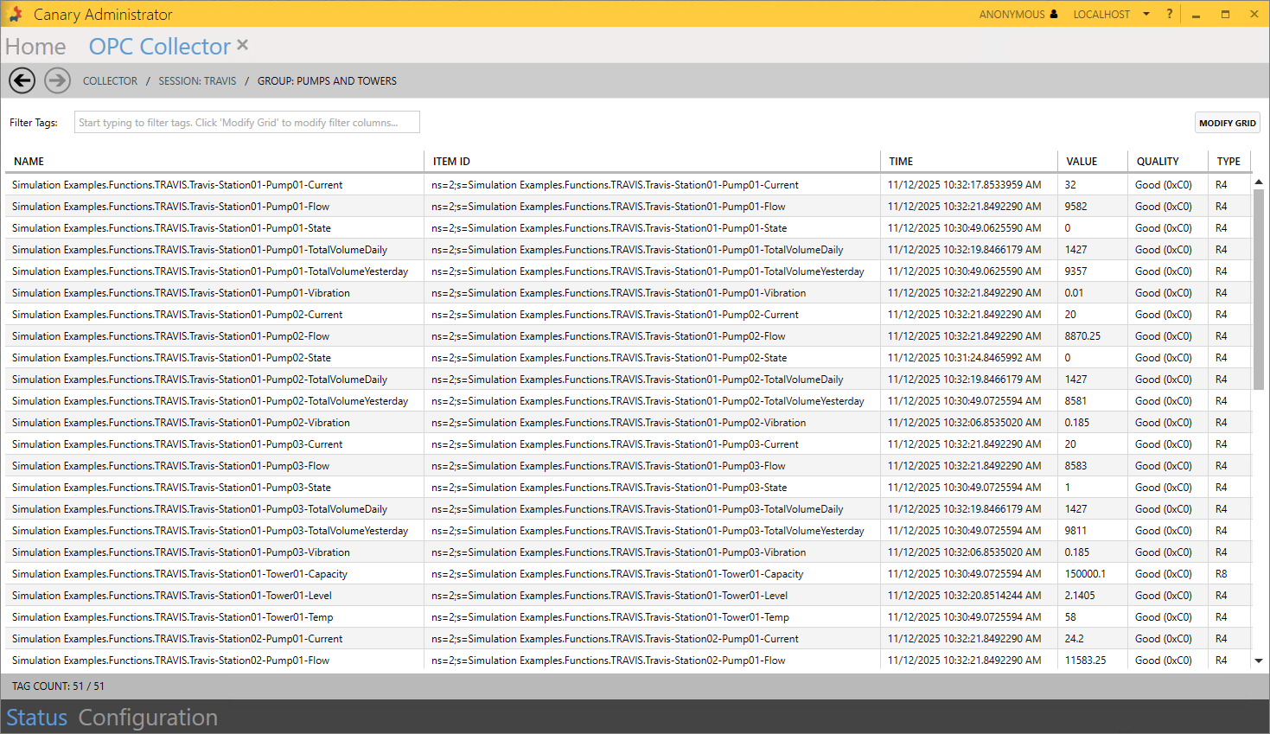Select the Status tab

[x=36, y=718]
